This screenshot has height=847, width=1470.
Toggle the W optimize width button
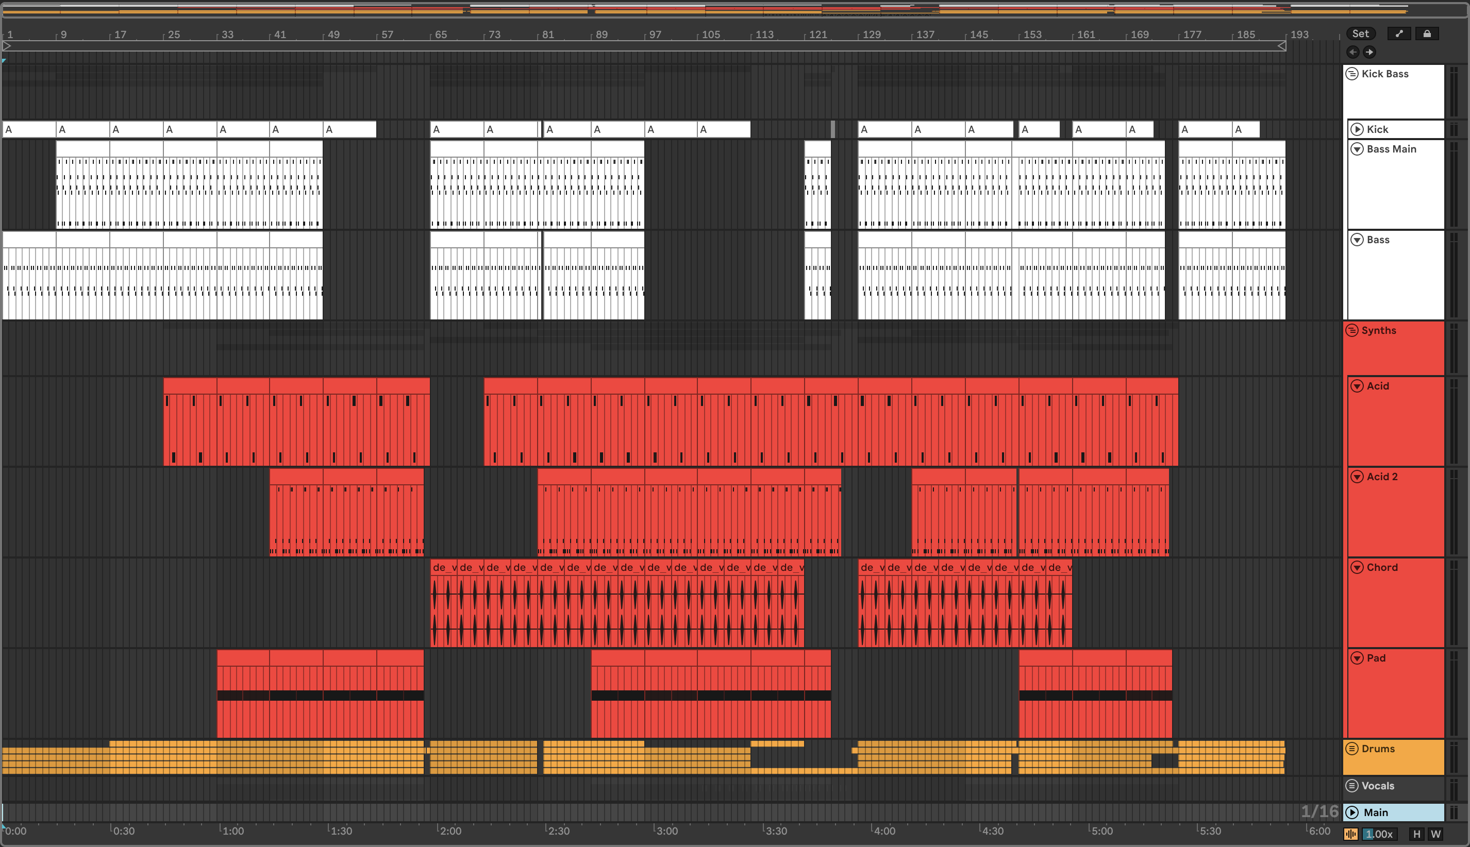click(1435, 834)
